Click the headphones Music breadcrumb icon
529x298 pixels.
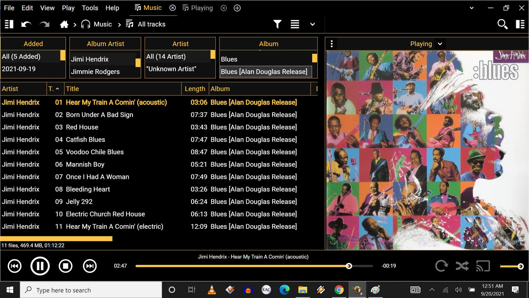click(x=86, y=24)
